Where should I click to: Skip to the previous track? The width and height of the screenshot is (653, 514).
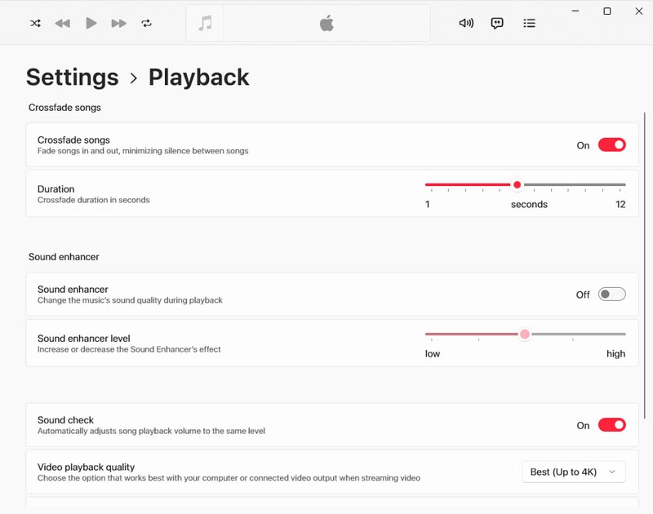pos(63,23)
